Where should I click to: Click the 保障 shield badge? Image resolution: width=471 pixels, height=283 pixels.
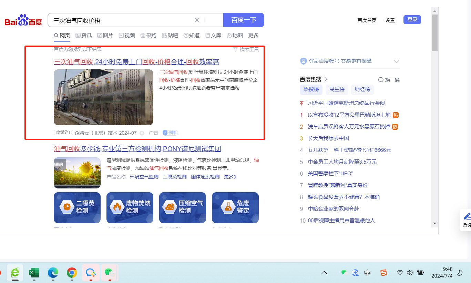click(170, 133)
